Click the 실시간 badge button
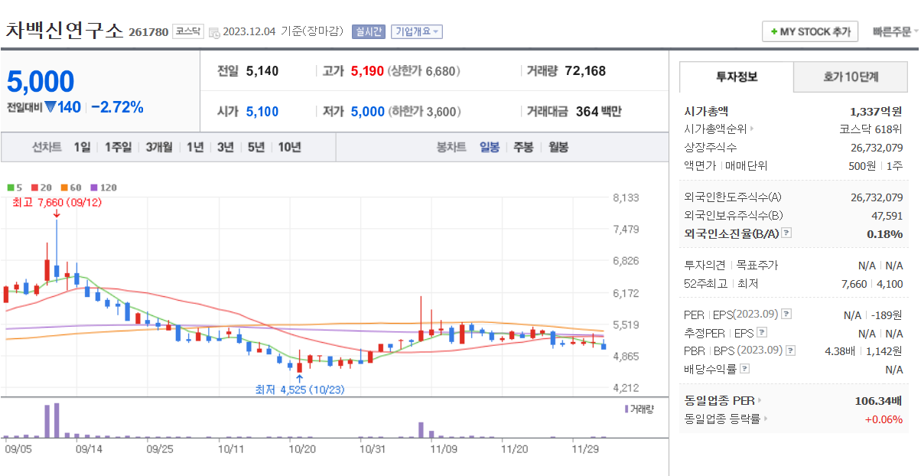Viewport: 921px width, 476px height. coord(369,31)
